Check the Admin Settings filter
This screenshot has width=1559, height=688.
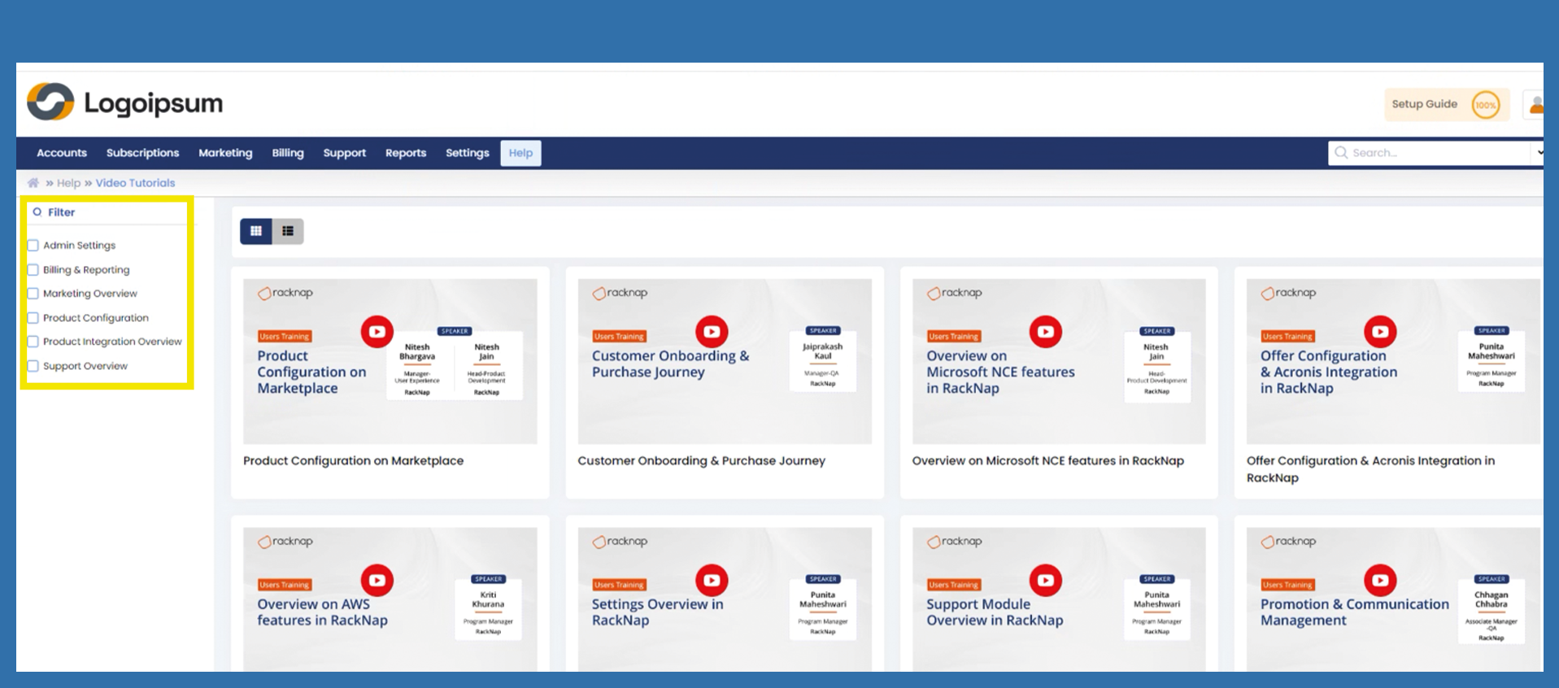tap(33, 246)
